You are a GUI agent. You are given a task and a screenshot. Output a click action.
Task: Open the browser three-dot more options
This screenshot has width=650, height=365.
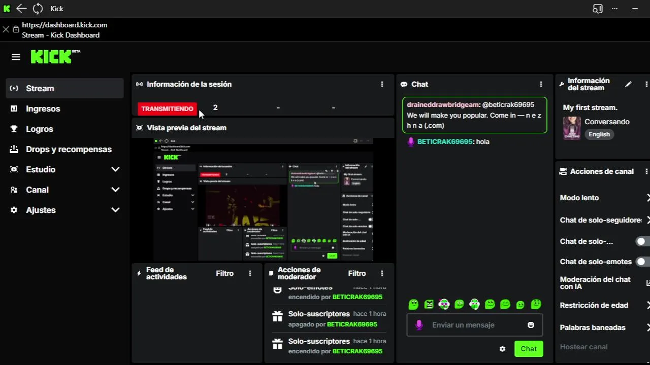pyautogui.click(x=615, y=8)
